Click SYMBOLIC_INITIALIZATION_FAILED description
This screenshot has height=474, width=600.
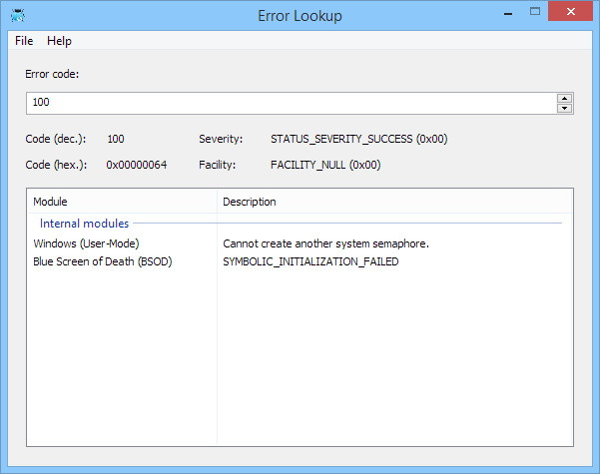(x=310, y=261)
